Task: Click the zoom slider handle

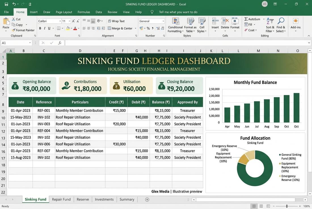Action: [287, 206]
